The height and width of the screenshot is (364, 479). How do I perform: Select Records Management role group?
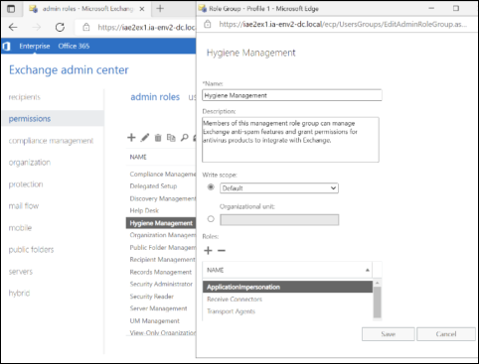161,272
